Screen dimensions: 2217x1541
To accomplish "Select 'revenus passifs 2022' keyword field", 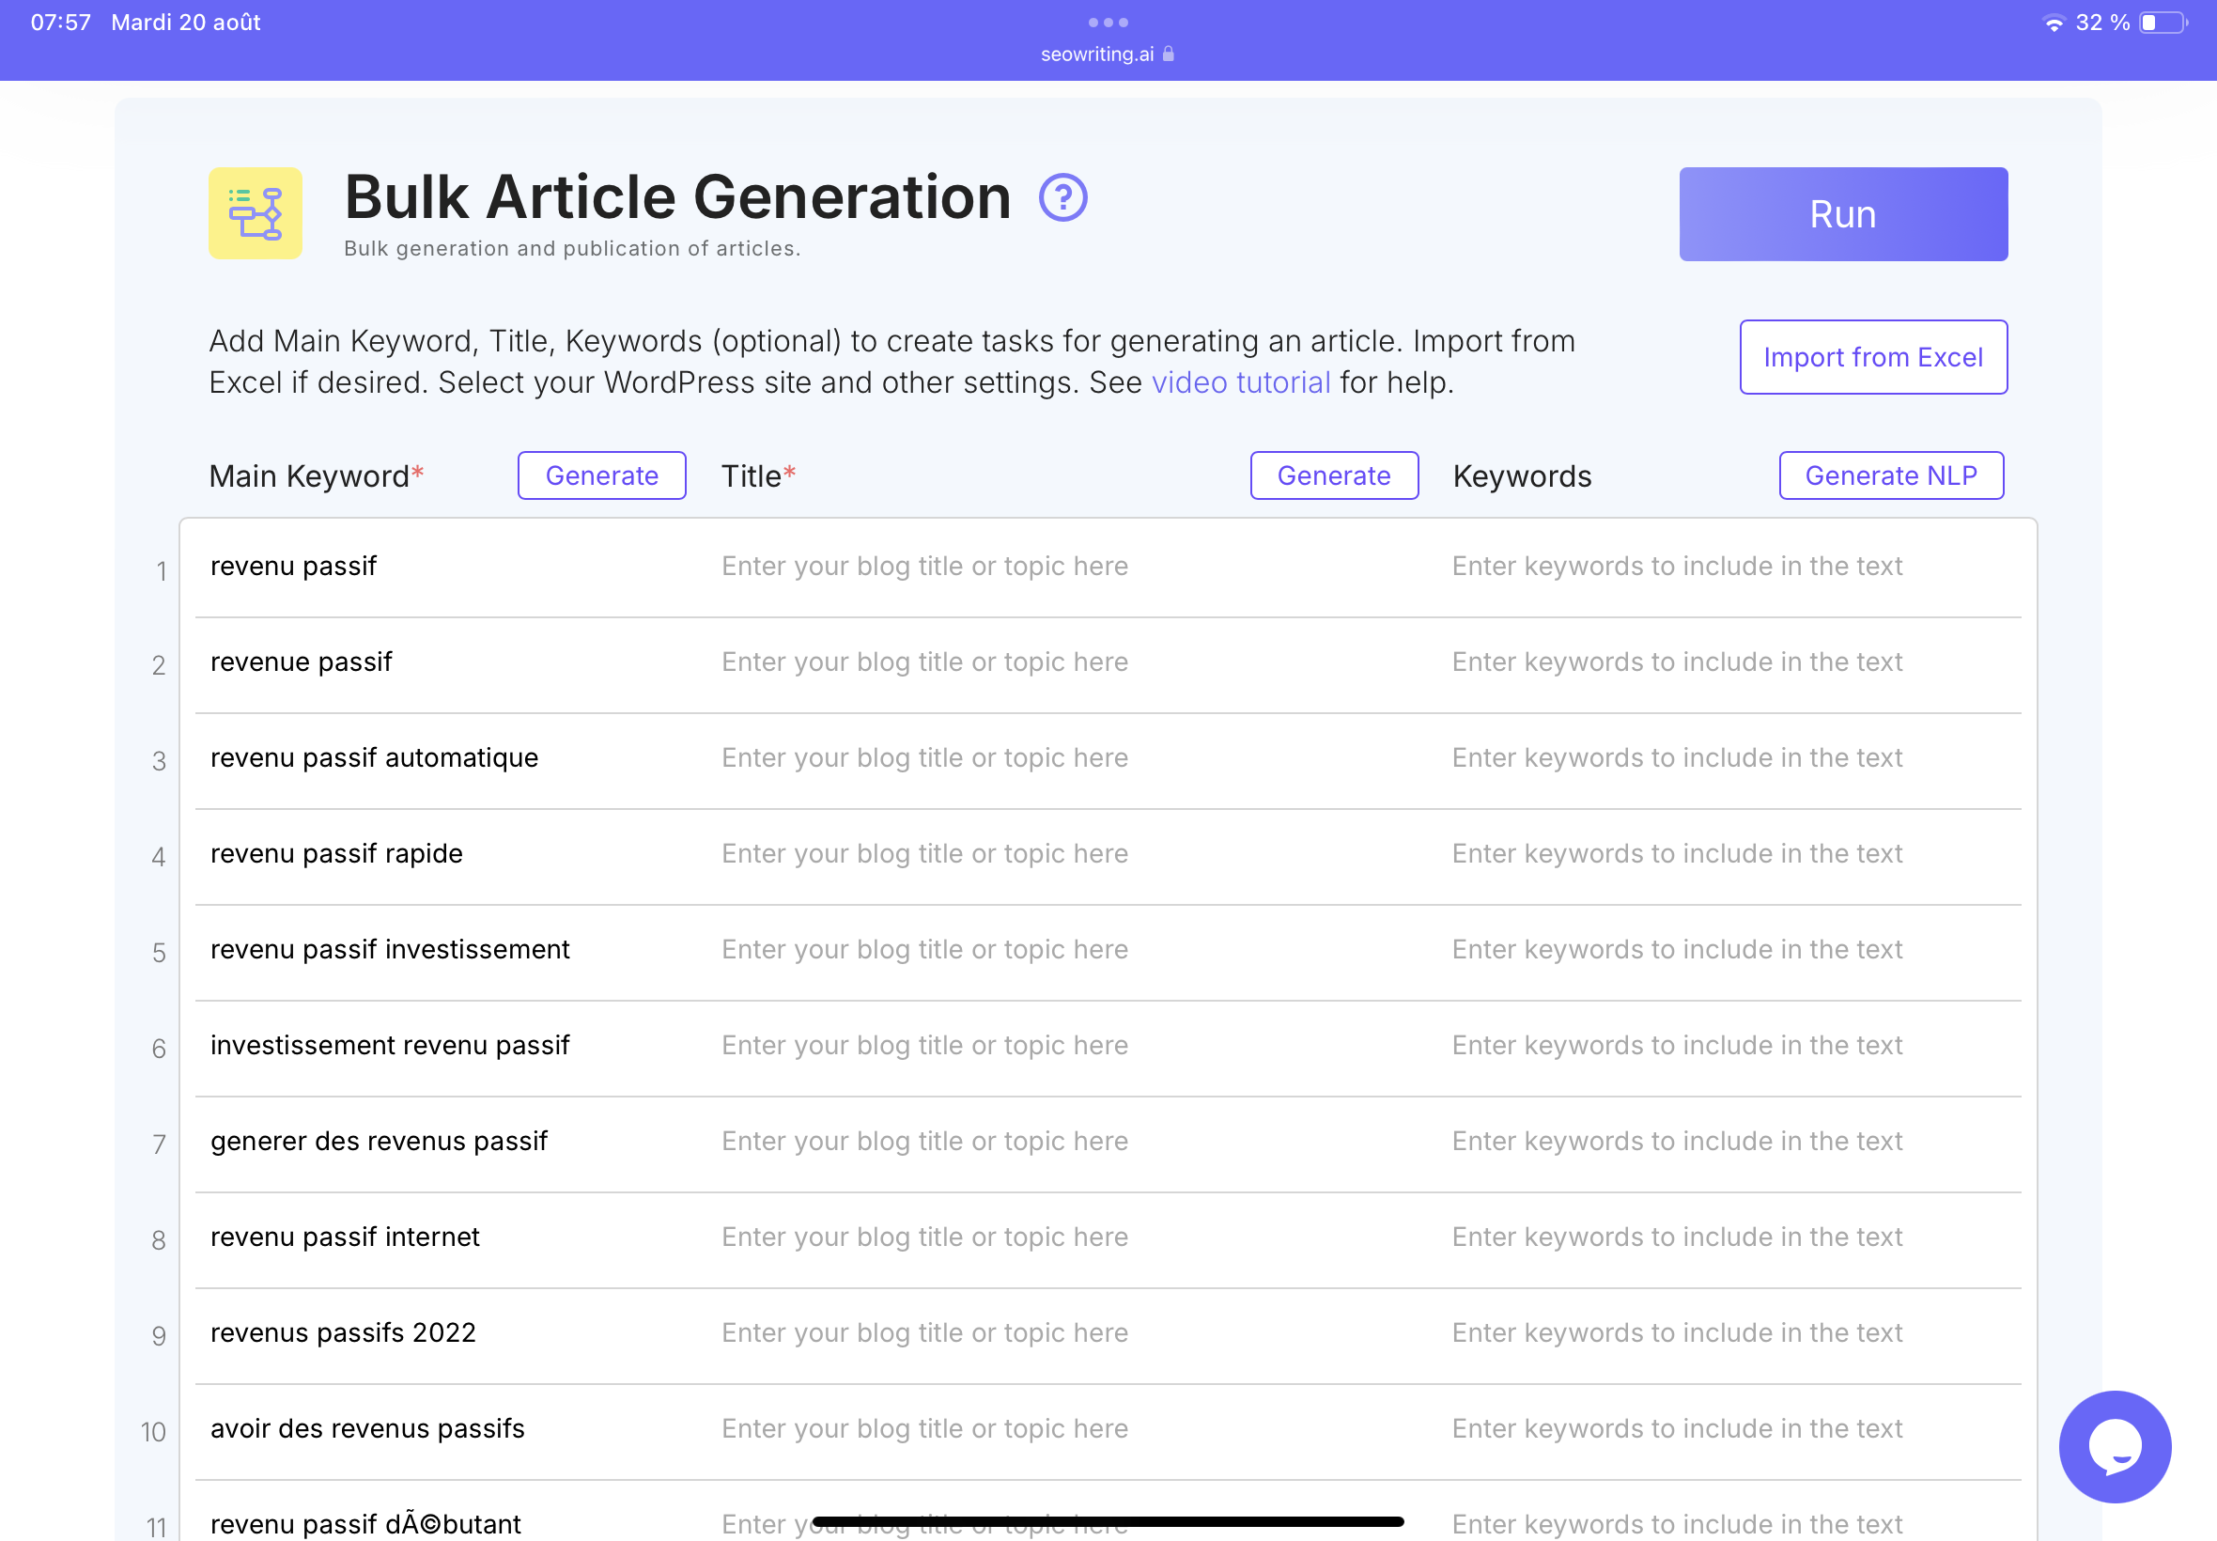I will 449,1332.
